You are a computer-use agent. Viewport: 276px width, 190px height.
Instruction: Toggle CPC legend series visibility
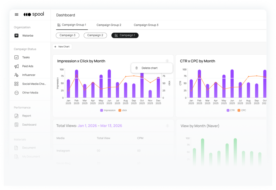click(242, 110)
